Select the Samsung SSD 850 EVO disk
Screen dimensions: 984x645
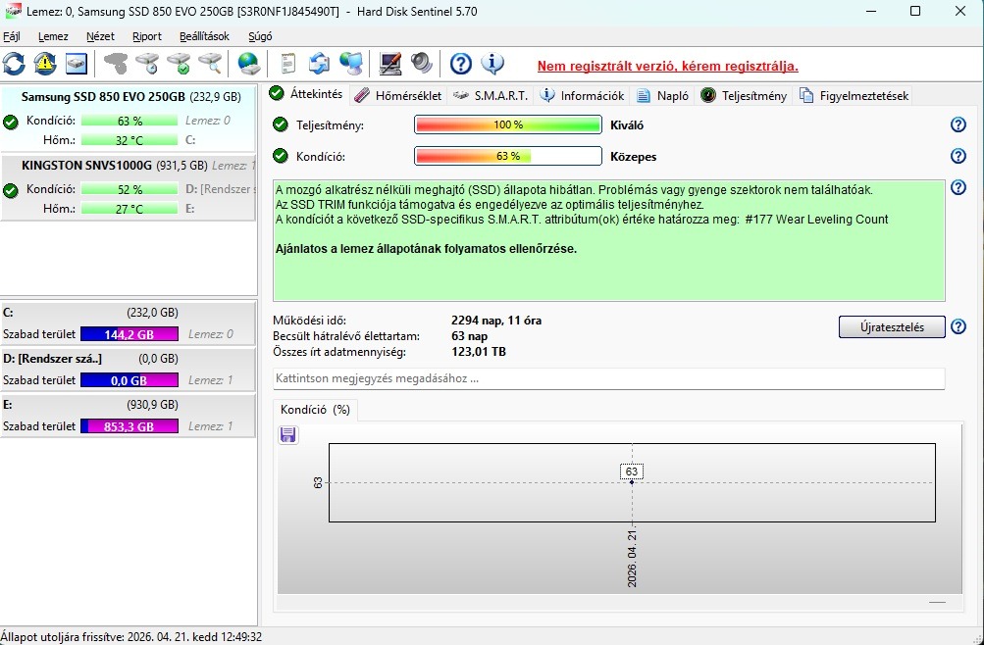[129, 117]
